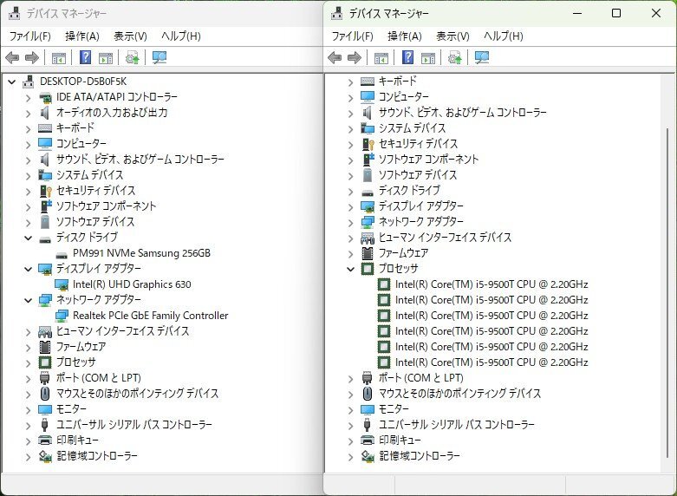Screen dimensions: 677x496
Task: Scan for hardware changes in right window toolbar
Action: pos(482,57)
